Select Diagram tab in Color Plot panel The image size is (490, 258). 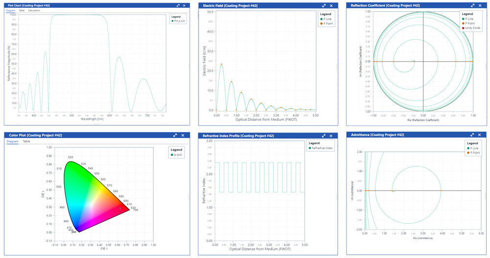click(x=13, y=141)
